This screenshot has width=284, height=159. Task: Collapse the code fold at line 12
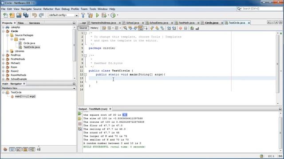(85, 75)
